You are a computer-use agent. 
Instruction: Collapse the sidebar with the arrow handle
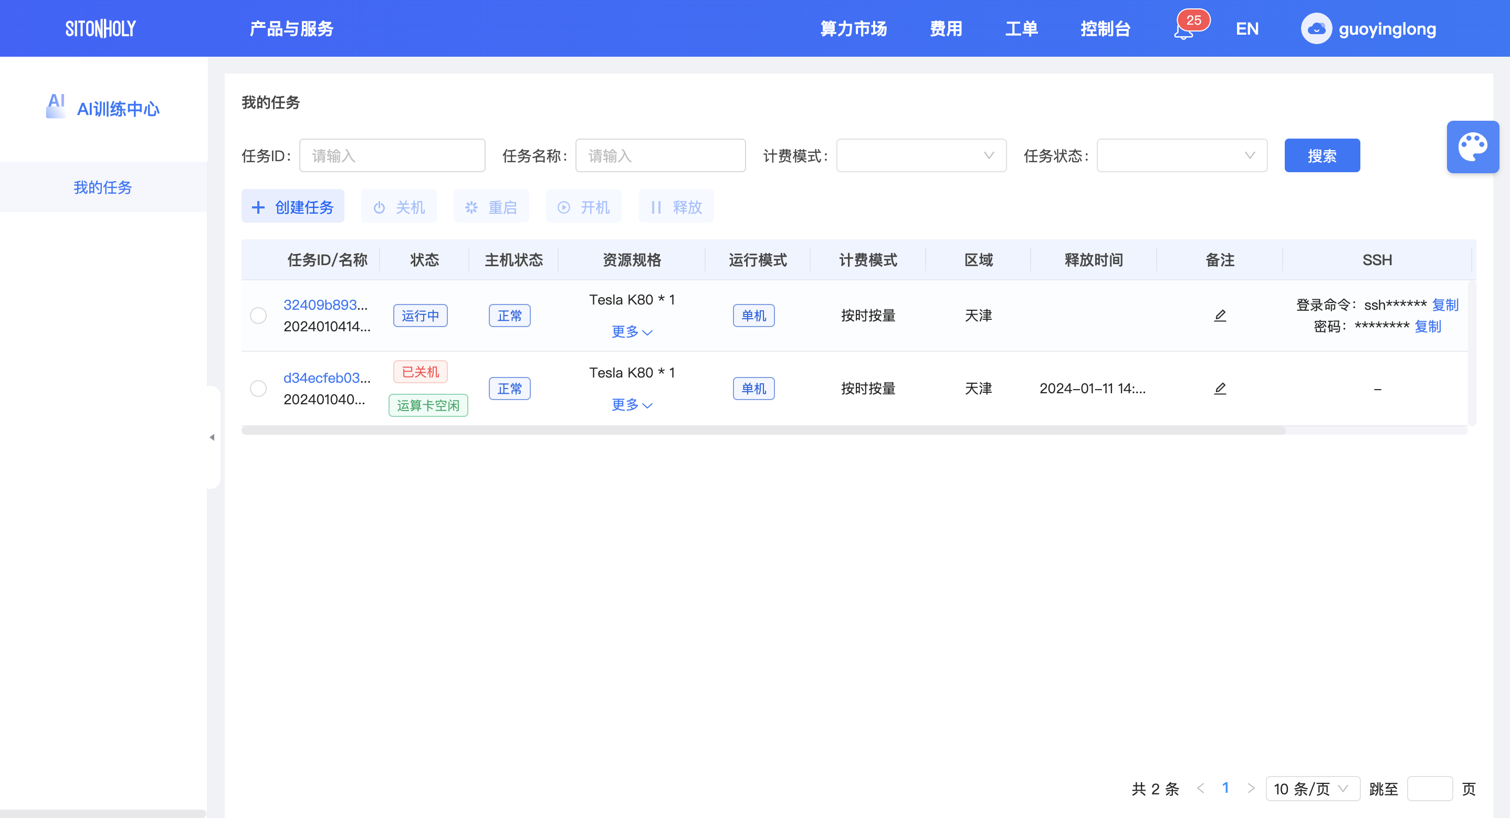point(212,437)
